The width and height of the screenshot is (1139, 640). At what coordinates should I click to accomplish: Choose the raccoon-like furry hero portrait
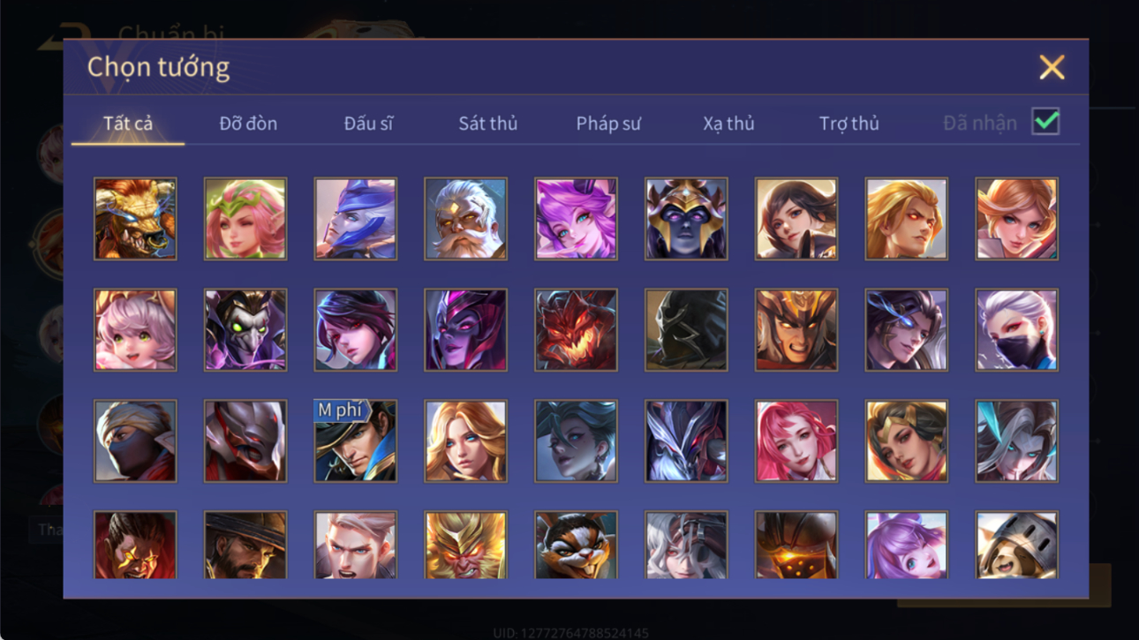[576, 545]
